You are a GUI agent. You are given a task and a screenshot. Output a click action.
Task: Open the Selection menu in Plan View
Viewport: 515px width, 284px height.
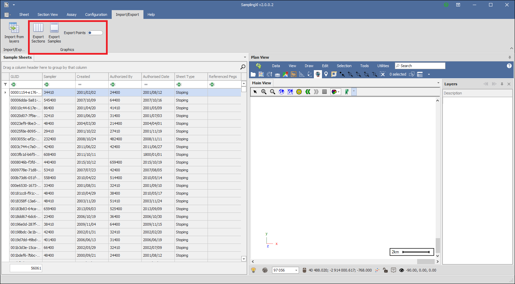click(x=344, y=66)
